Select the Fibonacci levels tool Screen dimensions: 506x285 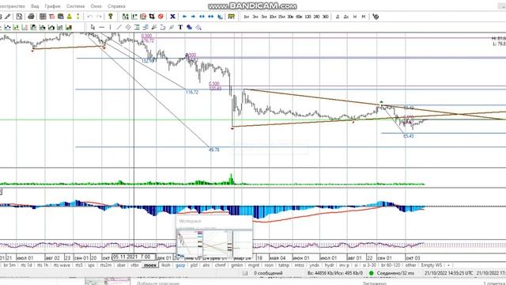(x=137, y=28)
